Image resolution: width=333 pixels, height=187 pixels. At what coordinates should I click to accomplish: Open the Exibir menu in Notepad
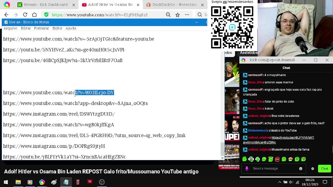coord(57,28)
